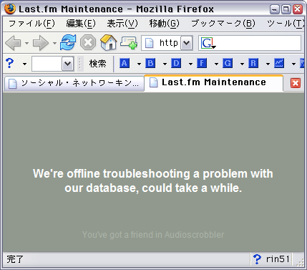Screen dimensions: 307x270
Task: Expand the address bar URL dropdown
Action: click(186, 43)
